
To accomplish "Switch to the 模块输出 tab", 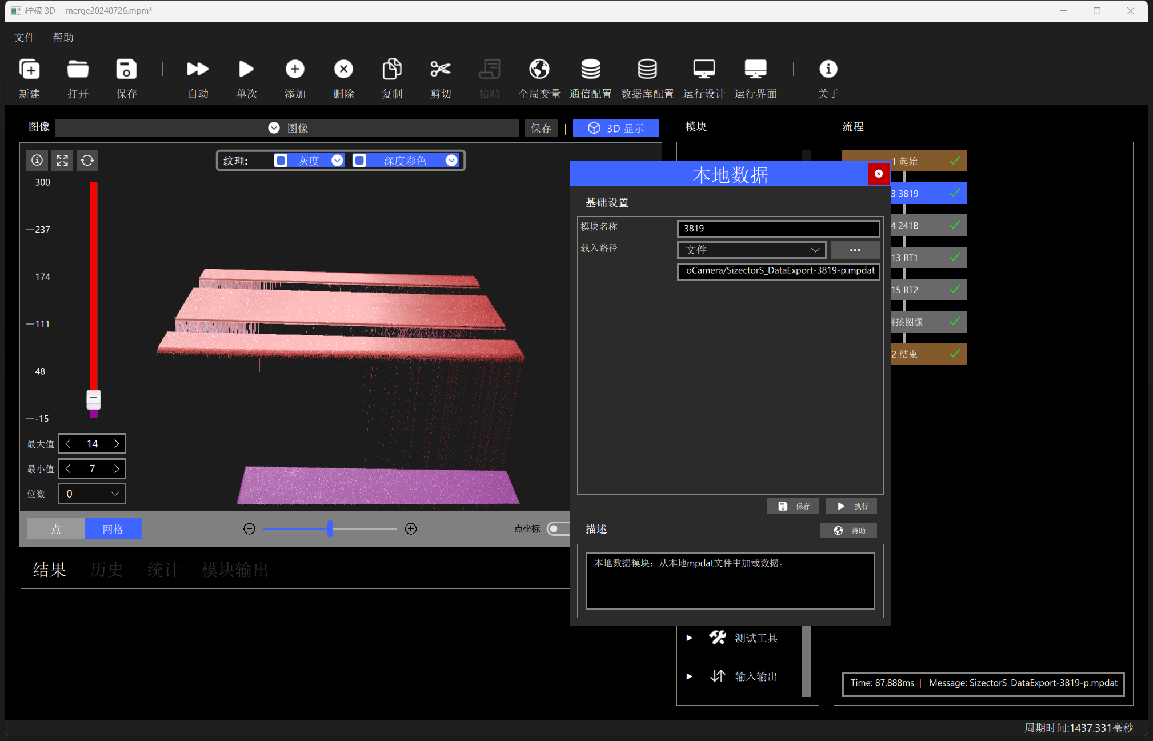I will (235, 570).
